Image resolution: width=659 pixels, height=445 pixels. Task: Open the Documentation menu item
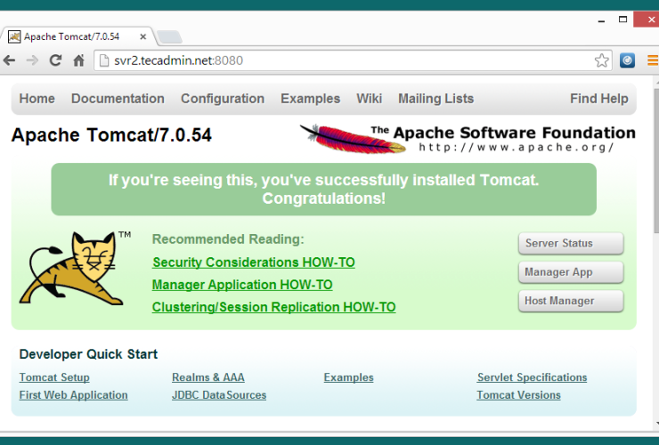(118, 99)
